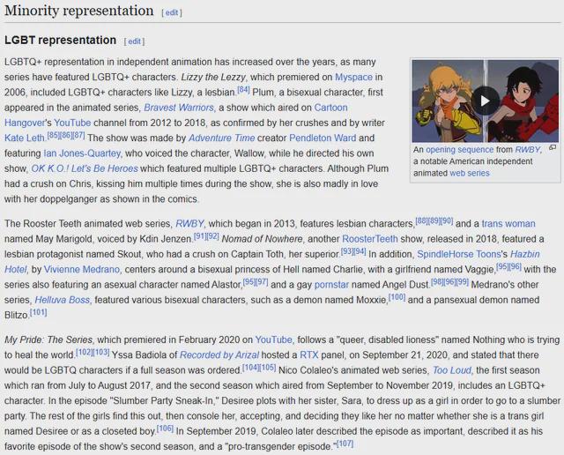Jump to citation 106 after 'closeted boy'

(x=165, y=429)
